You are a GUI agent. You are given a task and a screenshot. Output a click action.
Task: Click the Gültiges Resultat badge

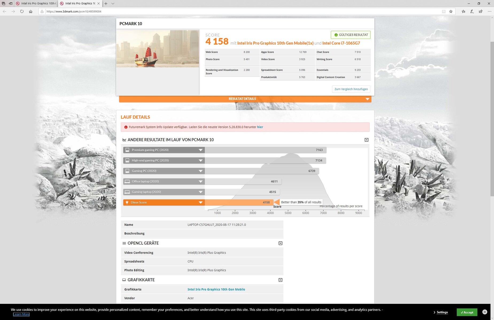351,35
